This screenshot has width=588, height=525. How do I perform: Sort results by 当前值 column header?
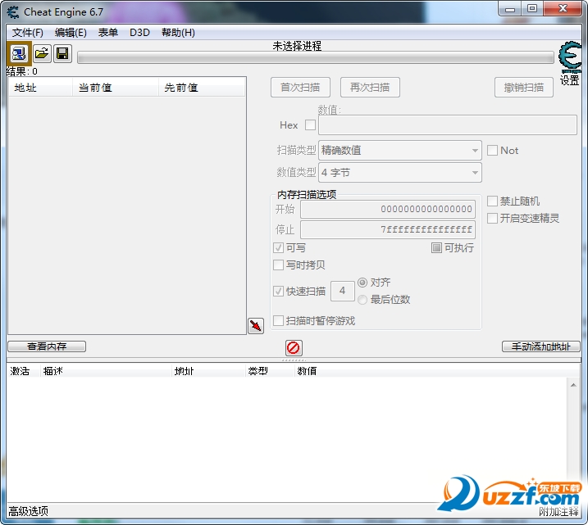115,88
